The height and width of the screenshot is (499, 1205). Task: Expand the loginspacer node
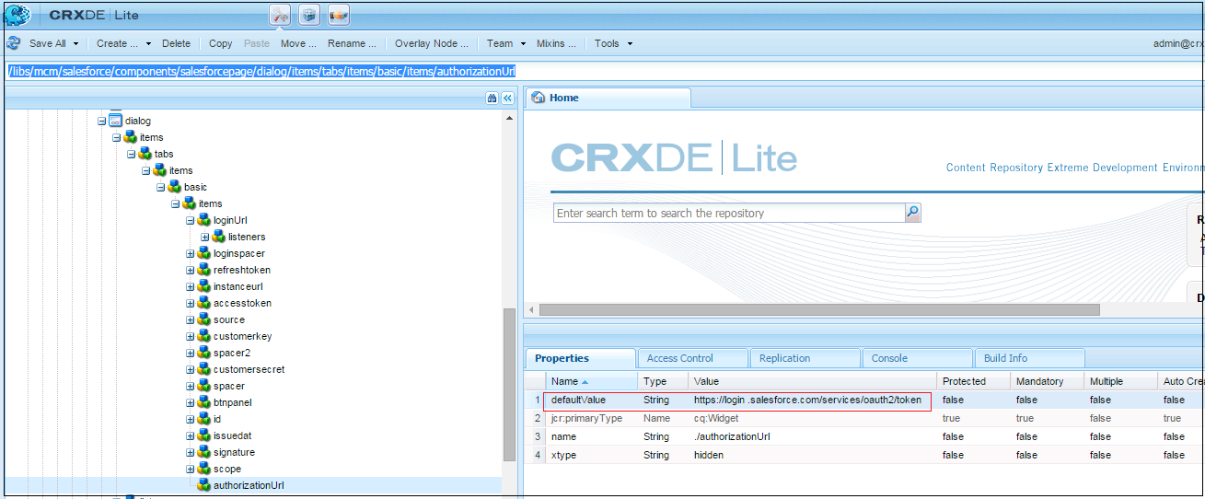pyautogui.click(x=190, y=253)
